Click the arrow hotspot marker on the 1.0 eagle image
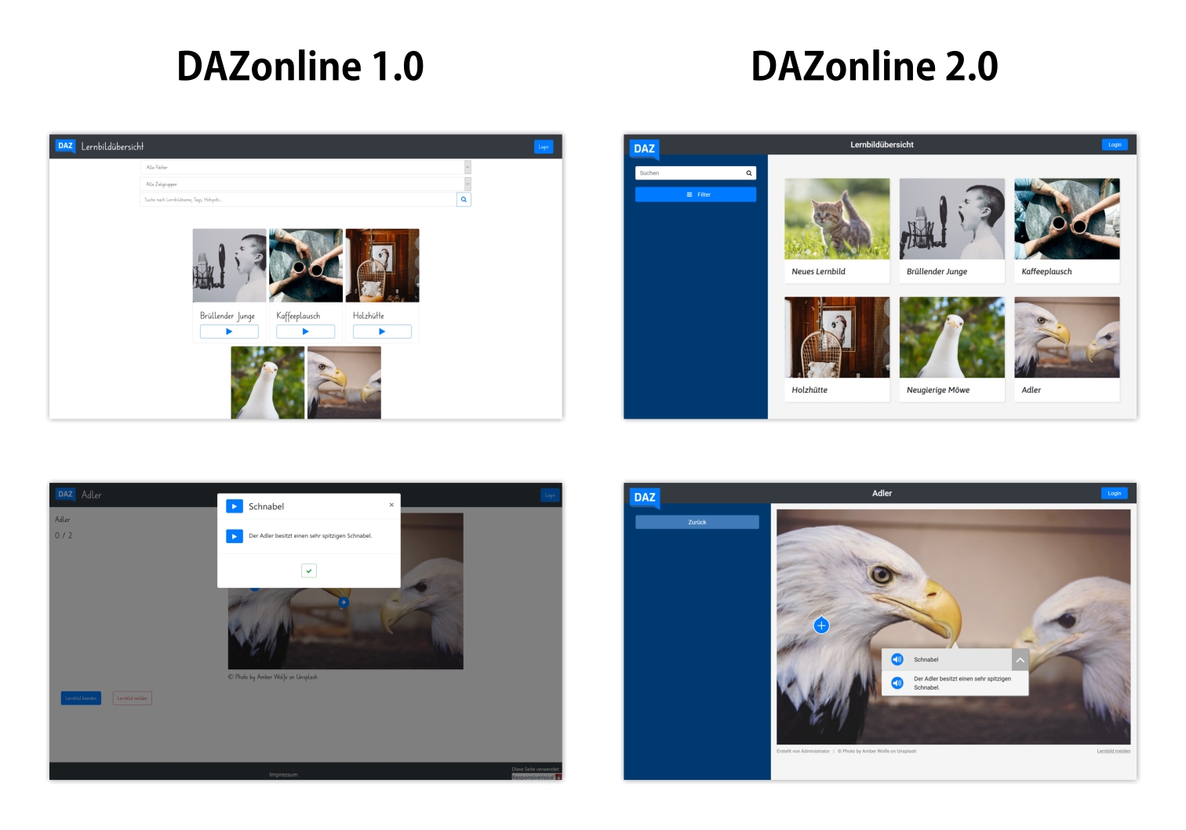Image resolution: width=1186 pixels, height=830 pixels. (x=343, y=602)
